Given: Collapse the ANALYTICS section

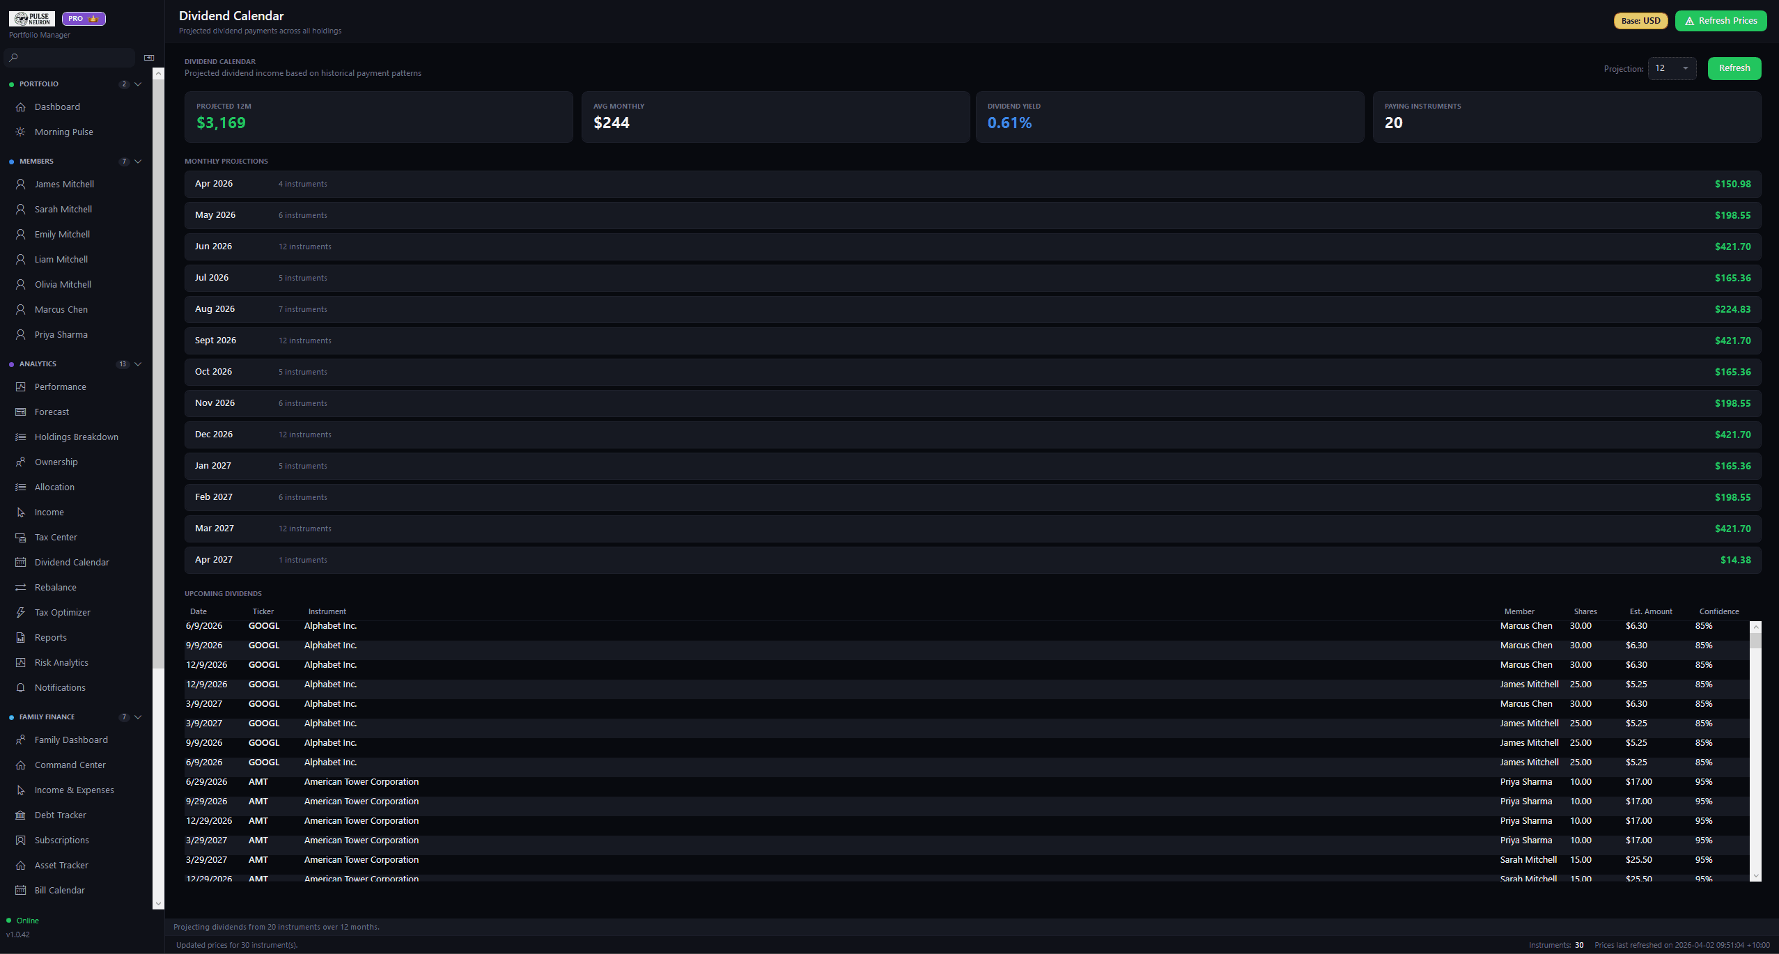Looking at the screenshot, I should [x=138, y=363].
